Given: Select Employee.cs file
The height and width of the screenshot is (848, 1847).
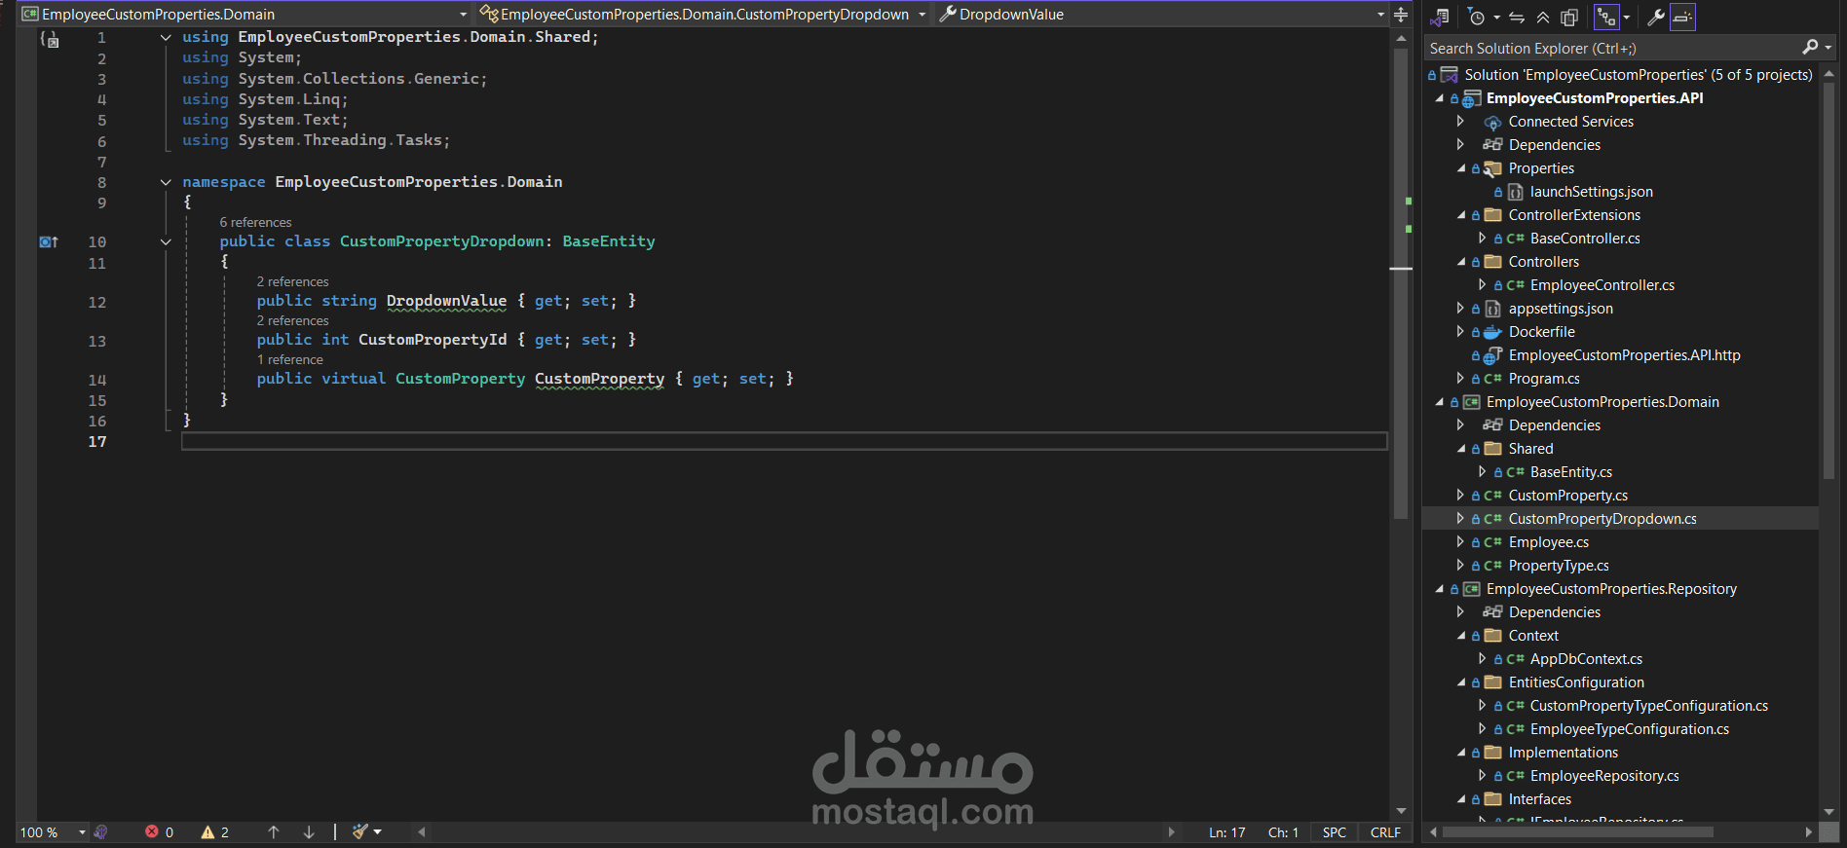Looking at the screenshot, I should (1548, 542).
